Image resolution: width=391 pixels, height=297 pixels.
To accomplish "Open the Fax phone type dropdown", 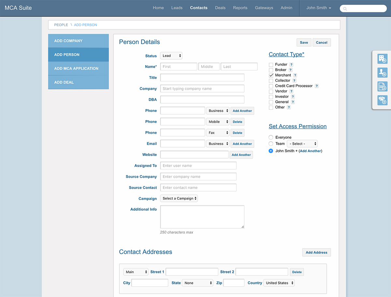I will (x=218, y=133).
